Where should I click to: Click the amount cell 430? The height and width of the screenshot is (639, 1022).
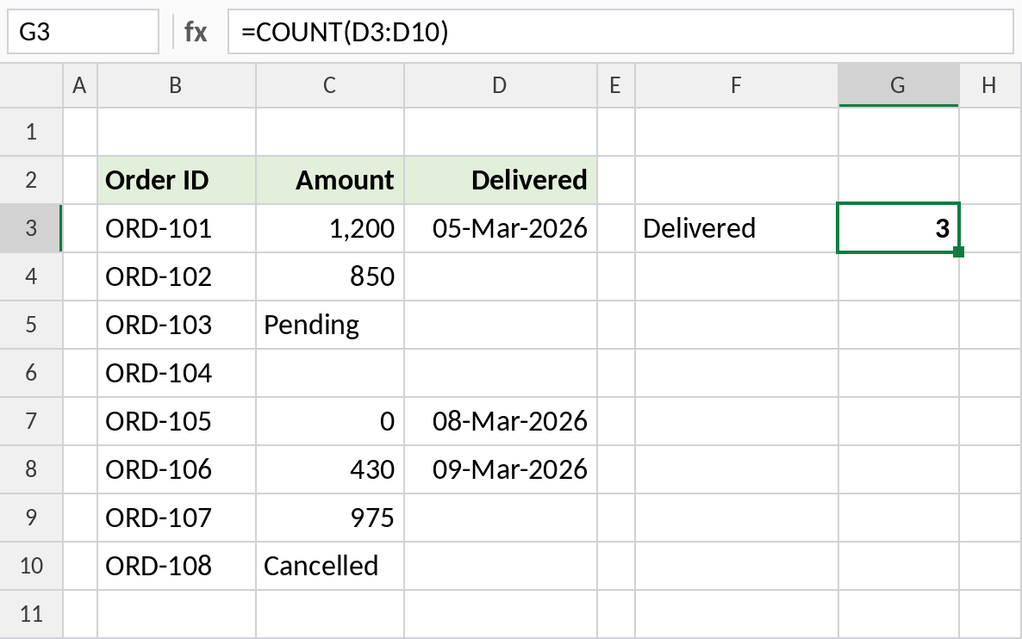330,469
